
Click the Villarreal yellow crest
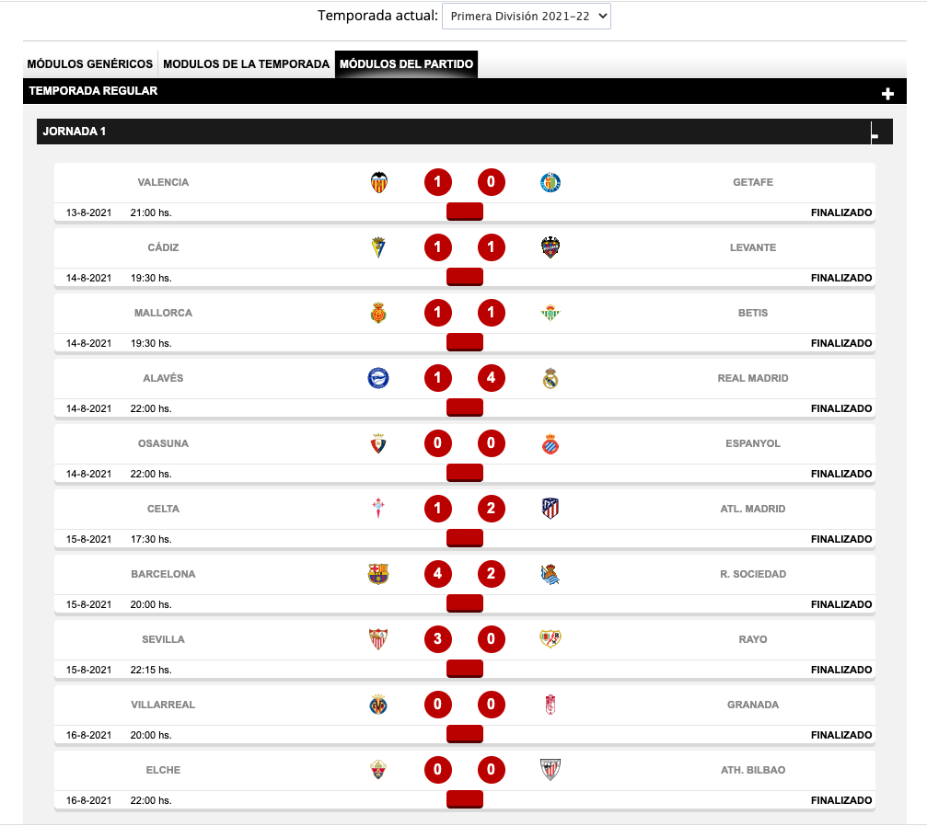(378, 705)
